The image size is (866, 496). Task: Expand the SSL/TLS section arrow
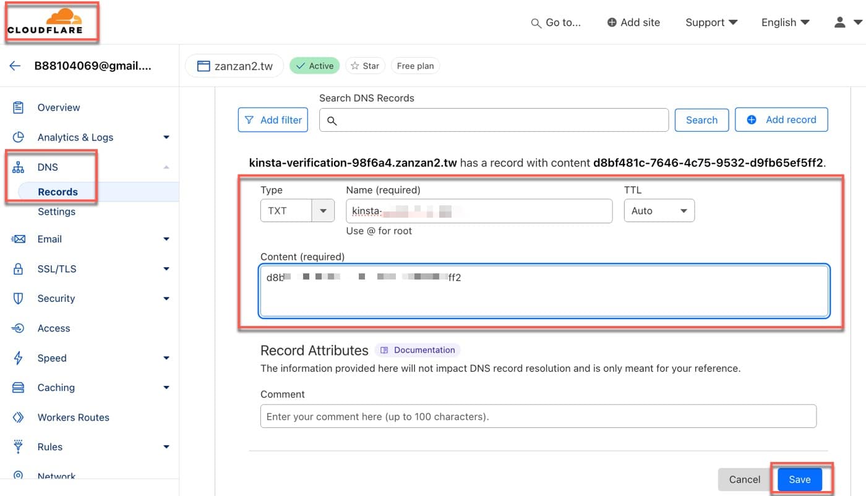[x=166, y=269]
